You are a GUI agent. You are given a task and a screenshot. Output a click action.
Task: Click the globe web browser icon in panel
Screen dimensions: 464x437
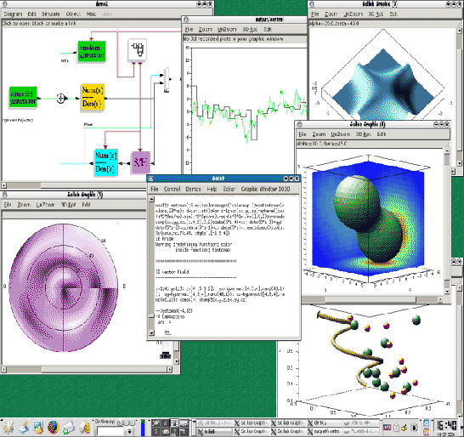pos(54,428)
